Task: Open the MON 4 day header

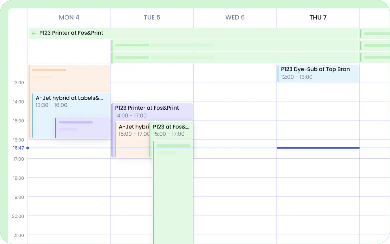Action: (x=69, y=18)
